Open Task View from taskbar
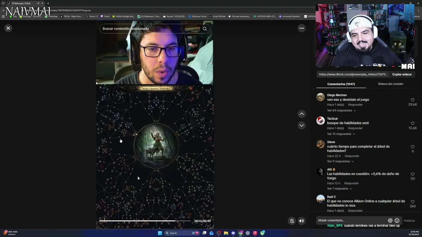 [204, 233]
